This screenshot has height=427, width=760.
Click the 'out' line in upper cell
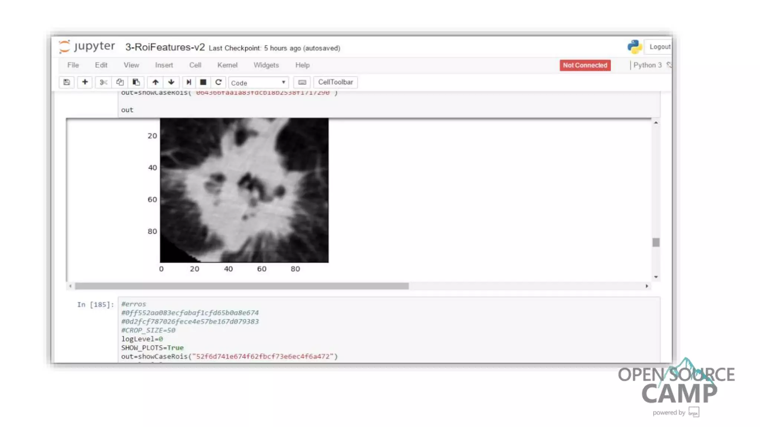point(127,110)
